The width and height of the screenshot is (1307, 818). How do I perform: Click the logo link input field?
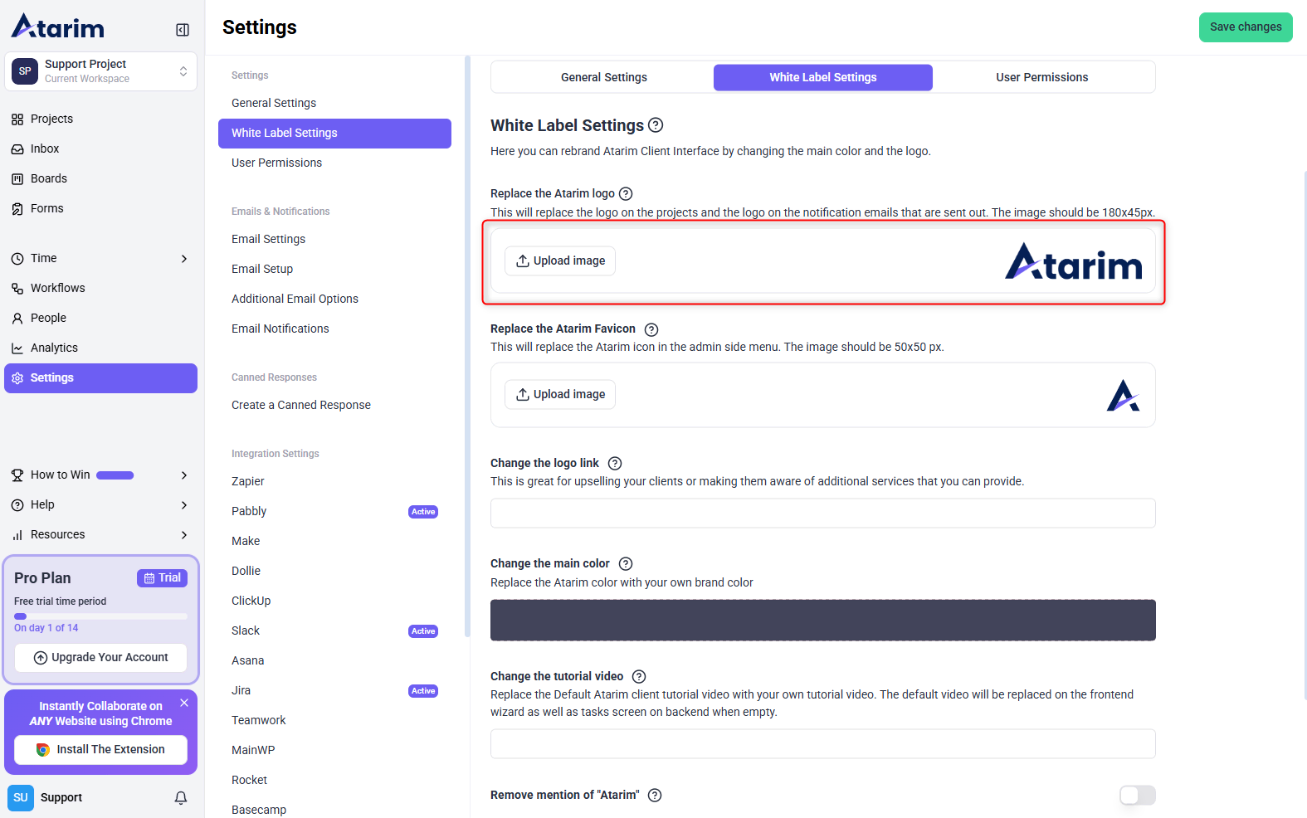[822, 514]
